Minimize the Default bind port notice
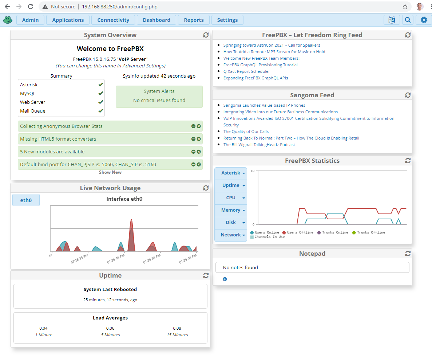Screen dimensions: 432x357 pos(193,164)
